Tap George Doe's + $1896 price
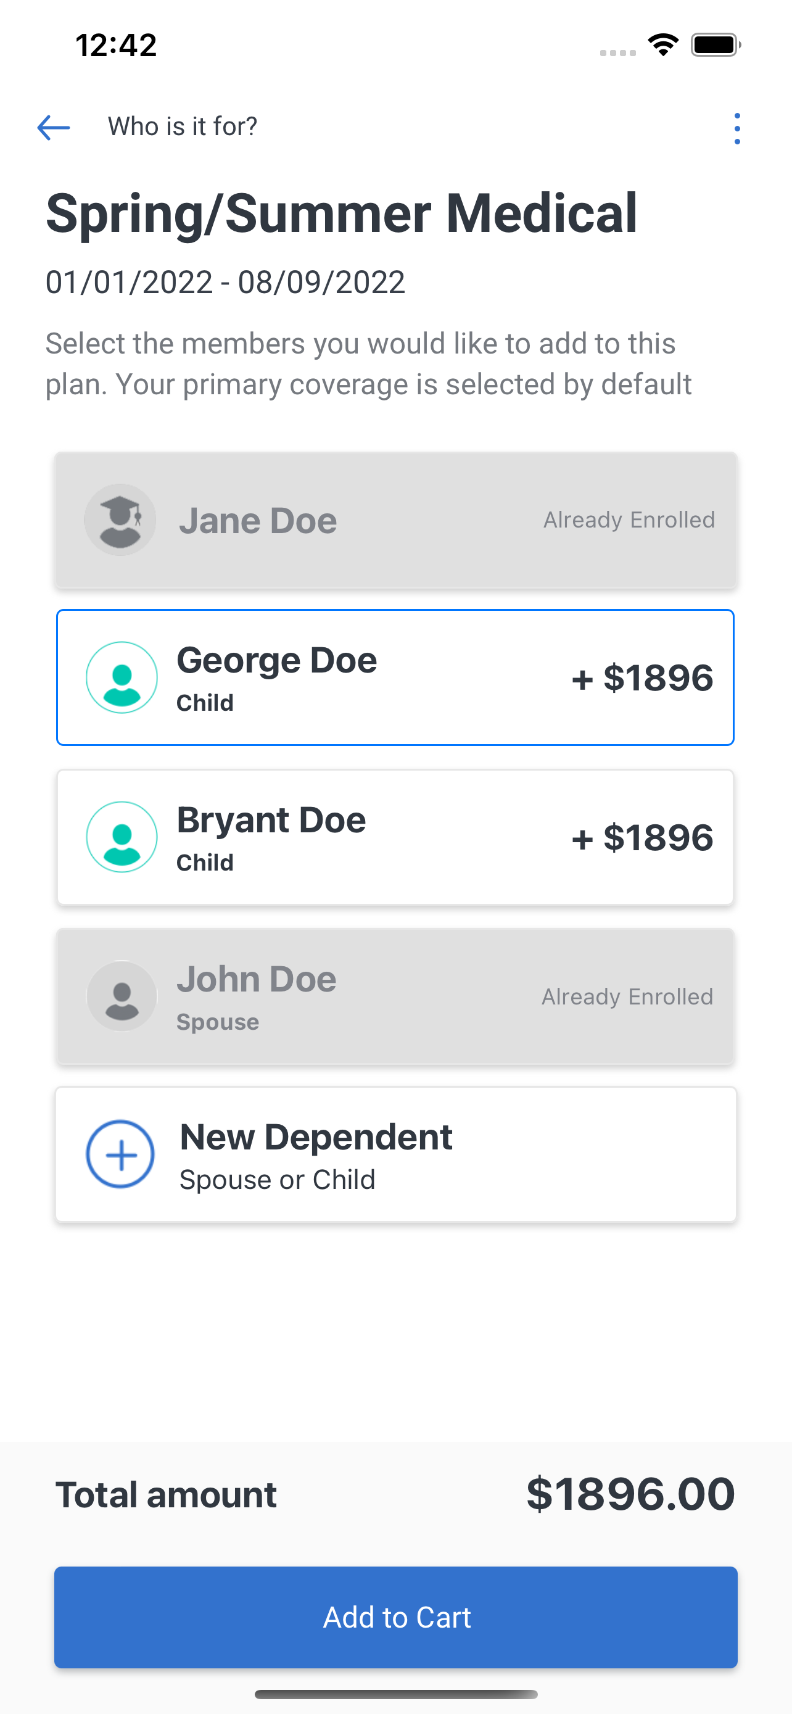The width and height of the screenshot is (792, 1714). click(642, 678)
